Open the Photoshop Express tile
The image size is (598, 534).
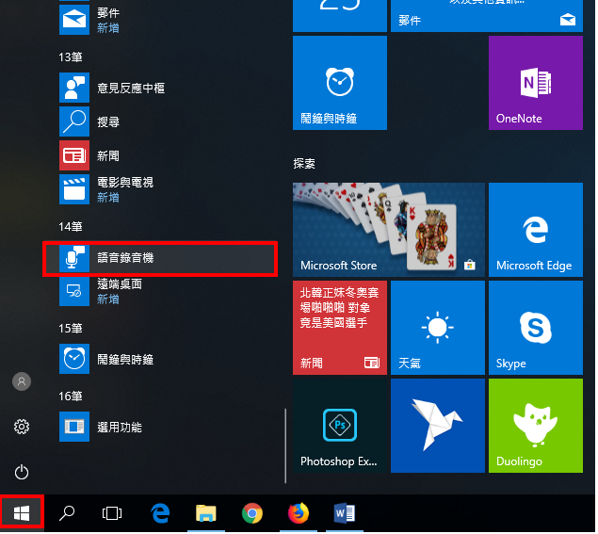tap(340, 426)
